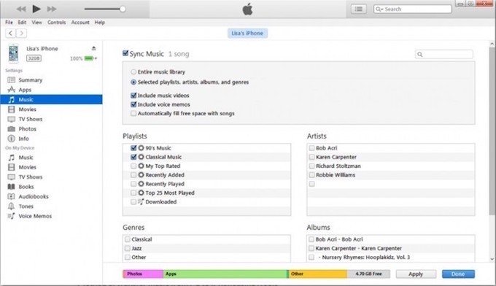Image resolution: width=496 pixels, height=286 pixels.
Task: Select the Entire music library radio button
Action: pos(133,72)
